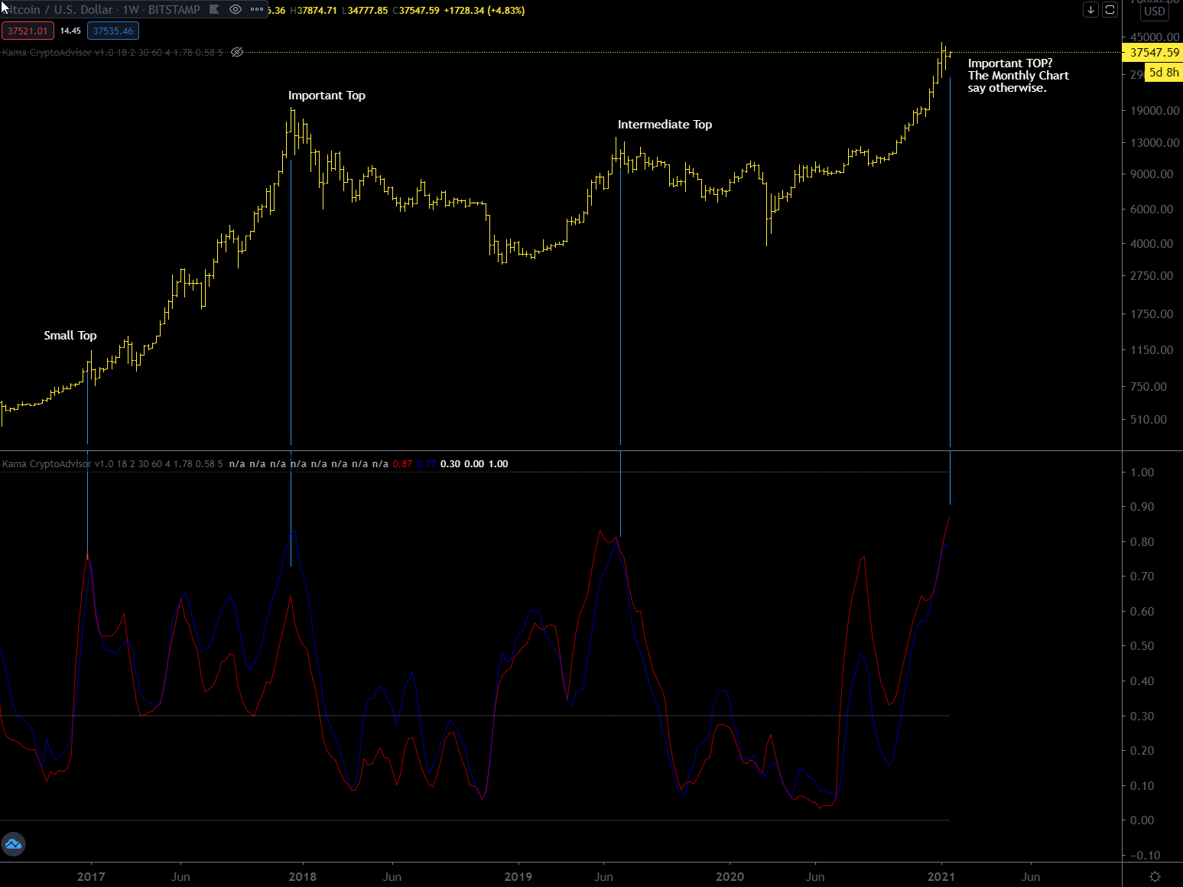Click the red sell price 37521.01 button
1183x887 pixels.
[x=28, y=31]
